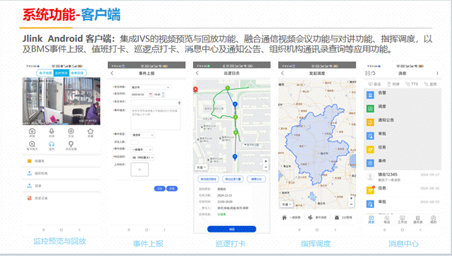Go back from the 事件上报 page

click(x=112, y=73)
